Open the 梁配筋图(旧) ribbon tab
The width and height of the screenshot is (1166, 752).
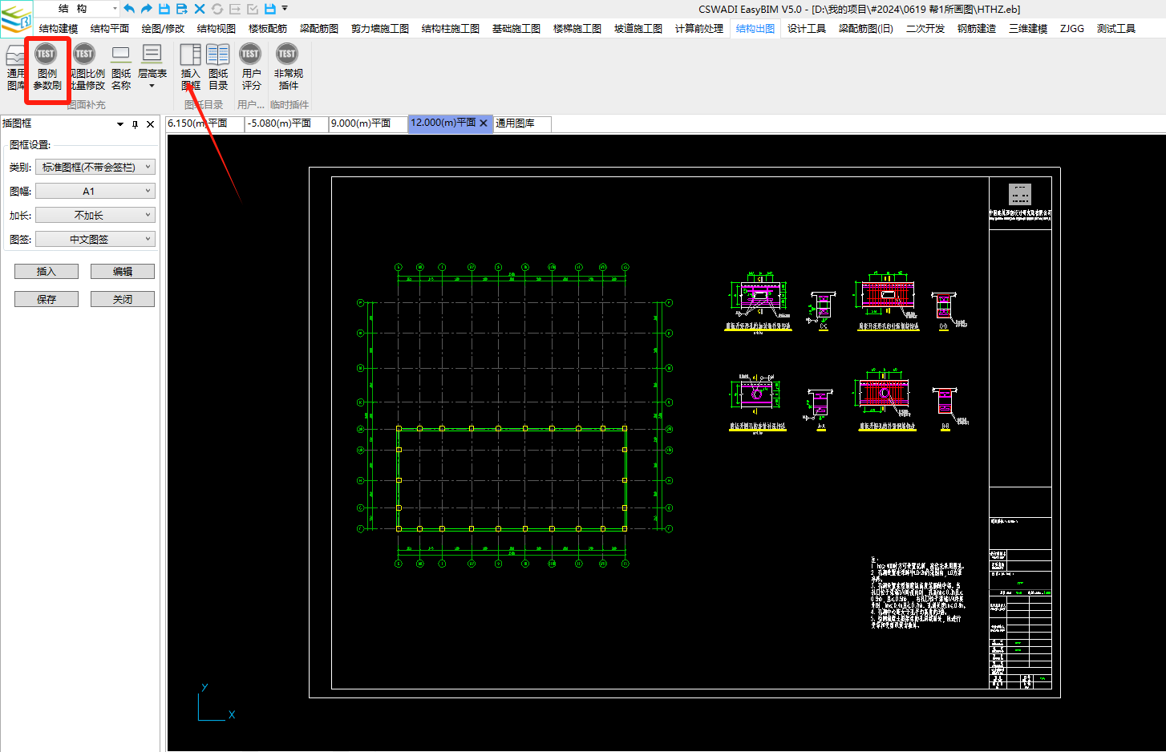tap(866, 29)
